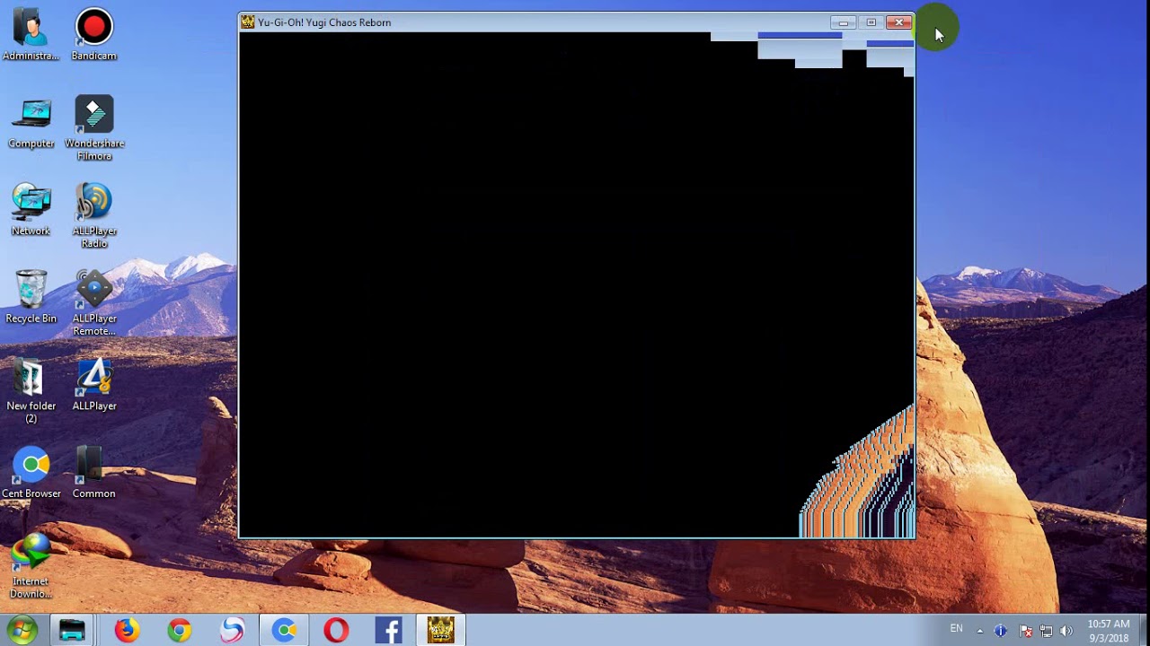This screenshot has width=1150, height=646.
Task: Open the file explorer taskbar icon
Action: (x=72, y=631)
